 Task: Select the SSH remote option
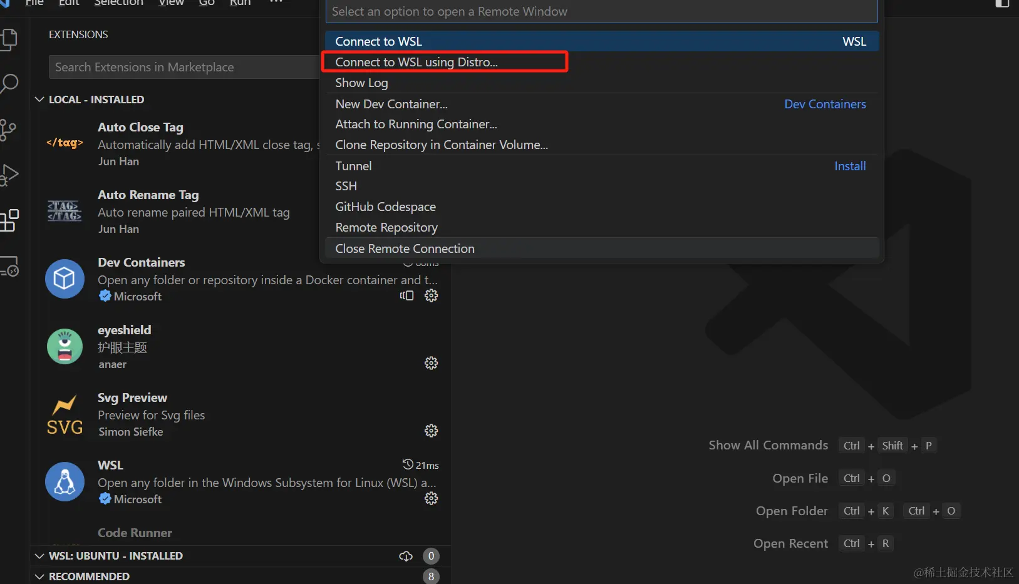point(602,186)
